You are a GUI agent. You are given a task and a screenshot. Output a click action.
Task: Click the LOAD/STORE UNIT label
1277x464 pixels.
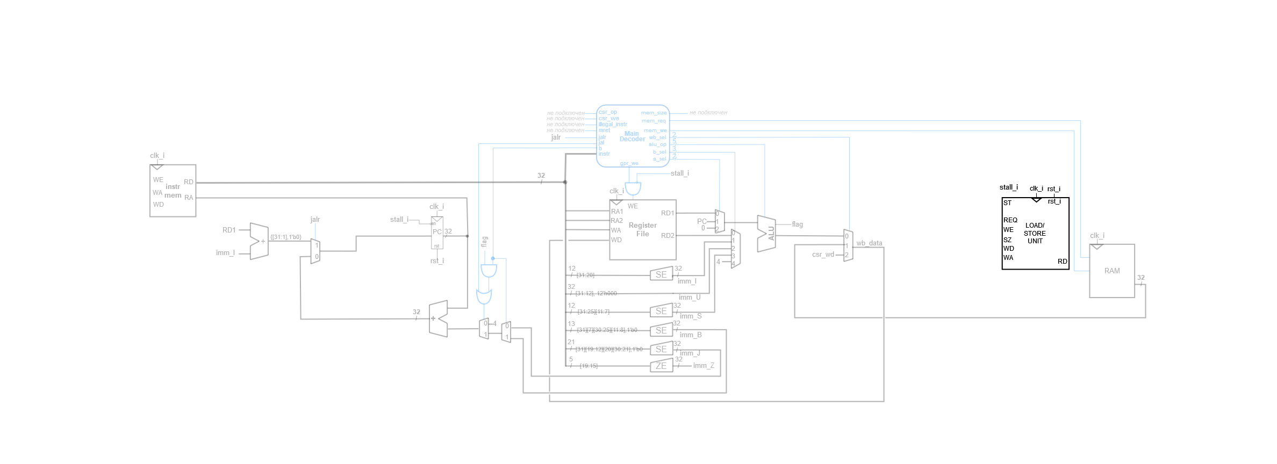pos(1035,233)
